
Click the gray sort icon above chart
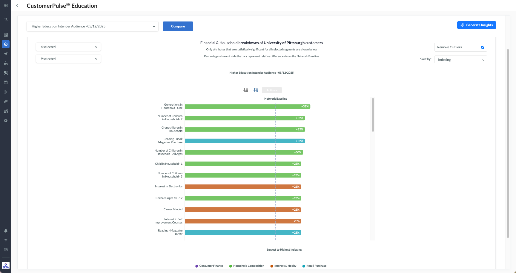[246, 90]
